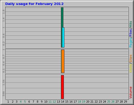Click the 'Pages' legend label
Screen dimensions: 134x105
[131, 43]
